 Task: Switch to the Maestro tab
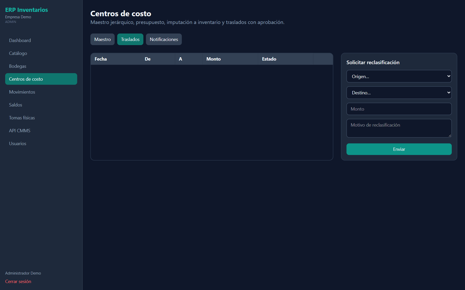[103, 39]
